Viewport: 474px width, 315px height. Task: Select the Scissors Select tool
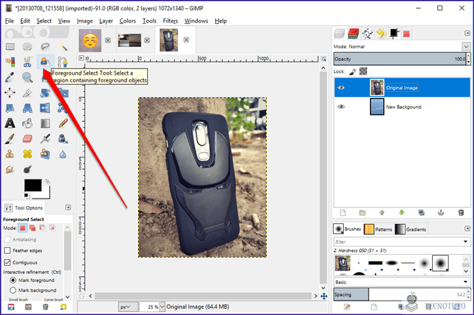[x=27, y=62]
